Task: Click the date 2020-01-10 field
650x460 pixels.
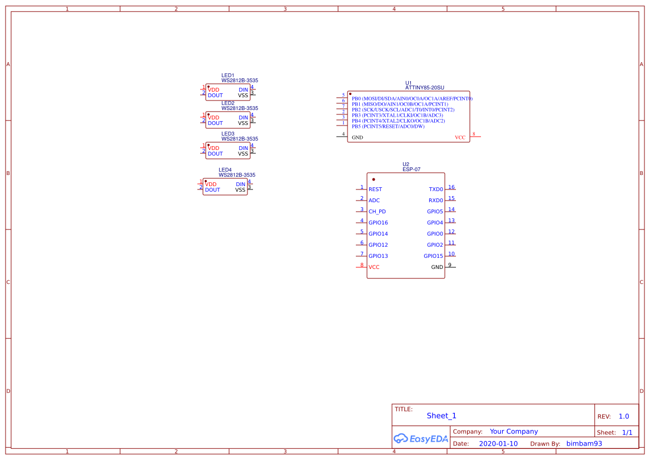Action: tap(498, 443)
